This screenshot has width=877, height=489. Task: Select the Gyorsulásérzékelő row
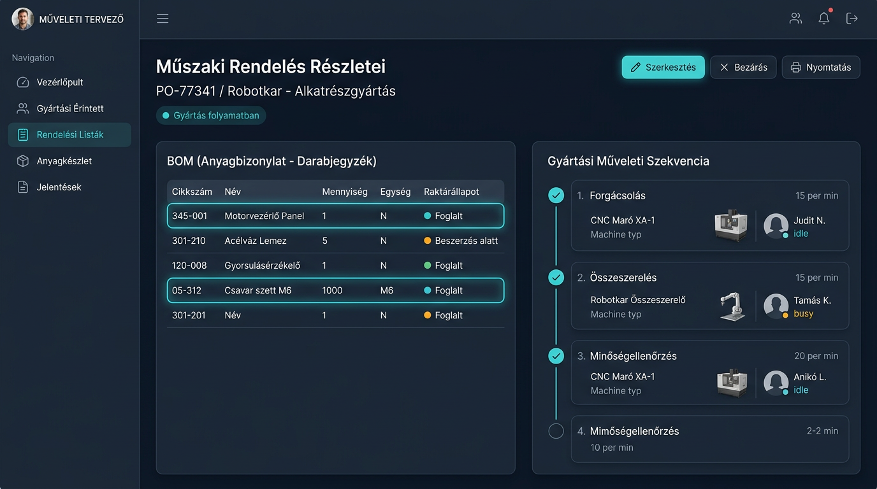click(x=336, y=266)
